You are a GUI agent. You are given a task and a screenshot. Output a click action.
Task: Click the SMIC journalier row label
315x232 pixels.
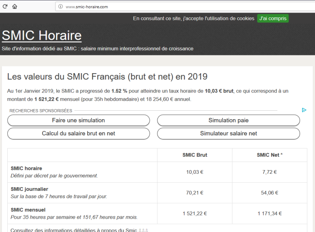coord(29,189)
